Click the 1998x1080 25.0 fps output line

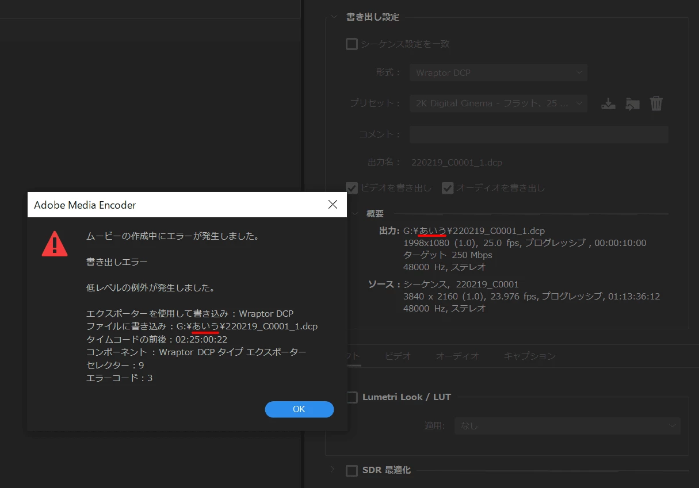tap(525, 243)
